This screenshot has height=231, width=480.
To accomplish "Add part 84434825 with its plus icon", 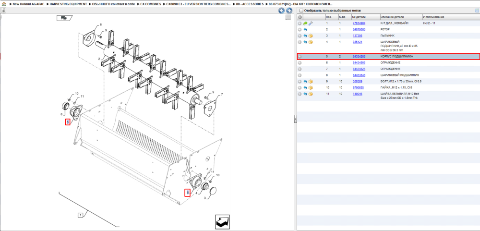I will click(x=300, y=69).
